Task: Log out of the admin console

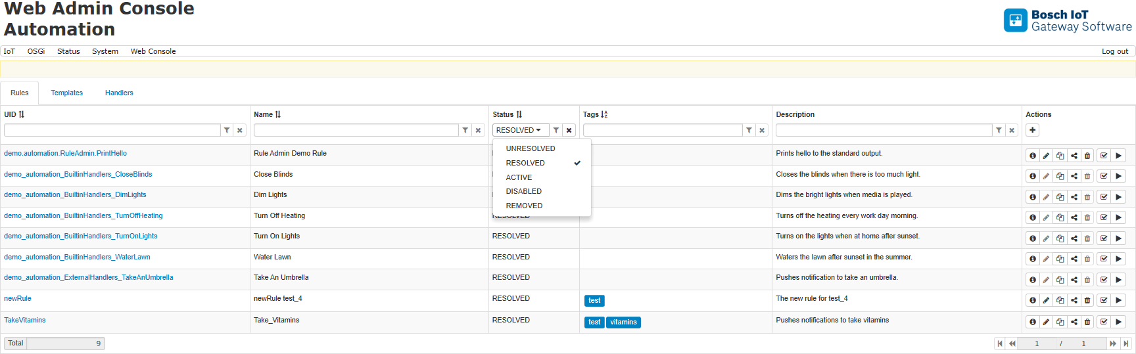Action: click(1115, 51)
